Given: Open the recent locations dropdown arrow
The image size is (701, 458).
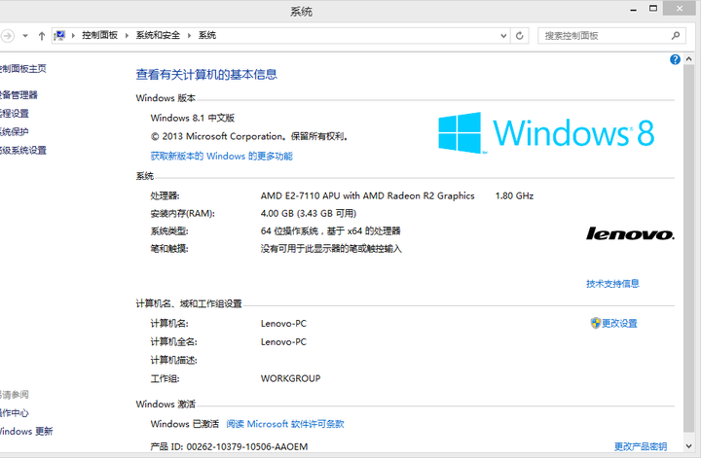Looking at the screenshot, I should tap(25, 36).
